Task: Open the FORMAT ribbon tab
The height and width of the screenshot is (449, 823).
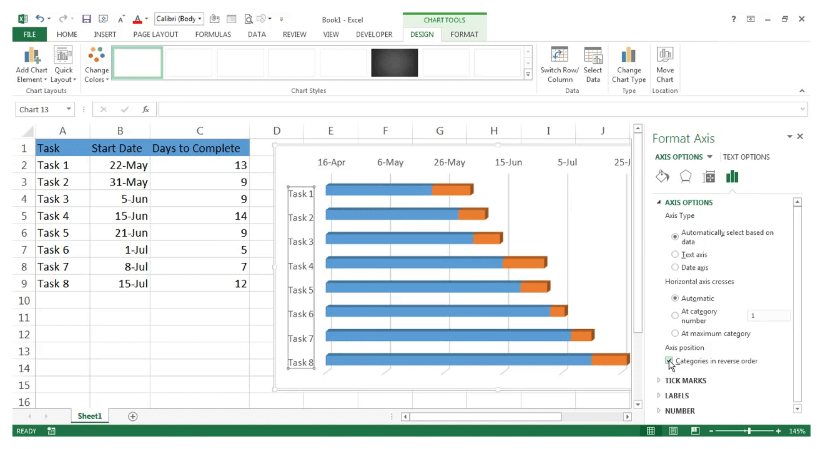Action: click(x=464, y=34)
